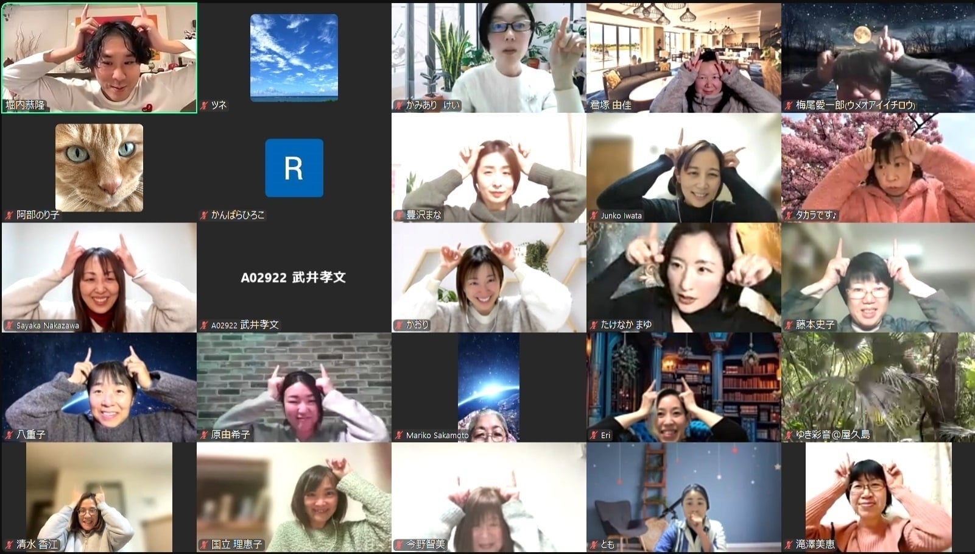975x554 pixels.
Task: Click muted mic icon next to Eri
Action: [594, 435]
